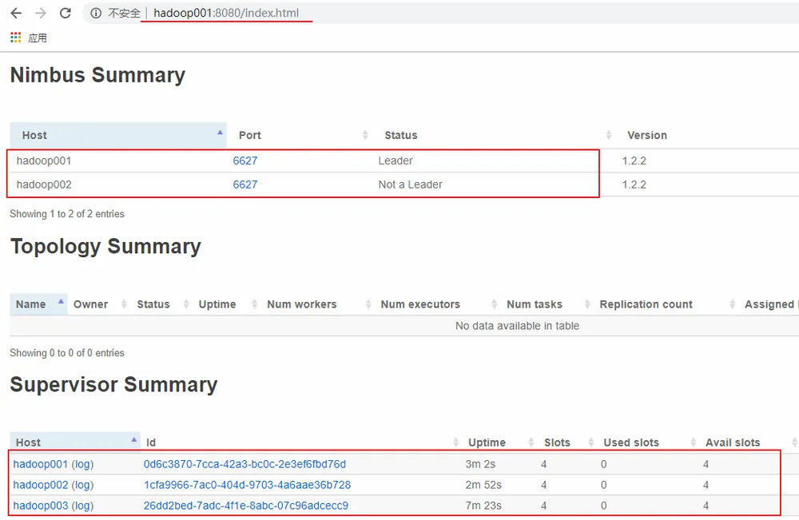Open supervisor id 26dd2bed-7adc-4f1e-8abc-07c96adcecc9
This screenshot has height=520, width=799.
tap(246, 506)
